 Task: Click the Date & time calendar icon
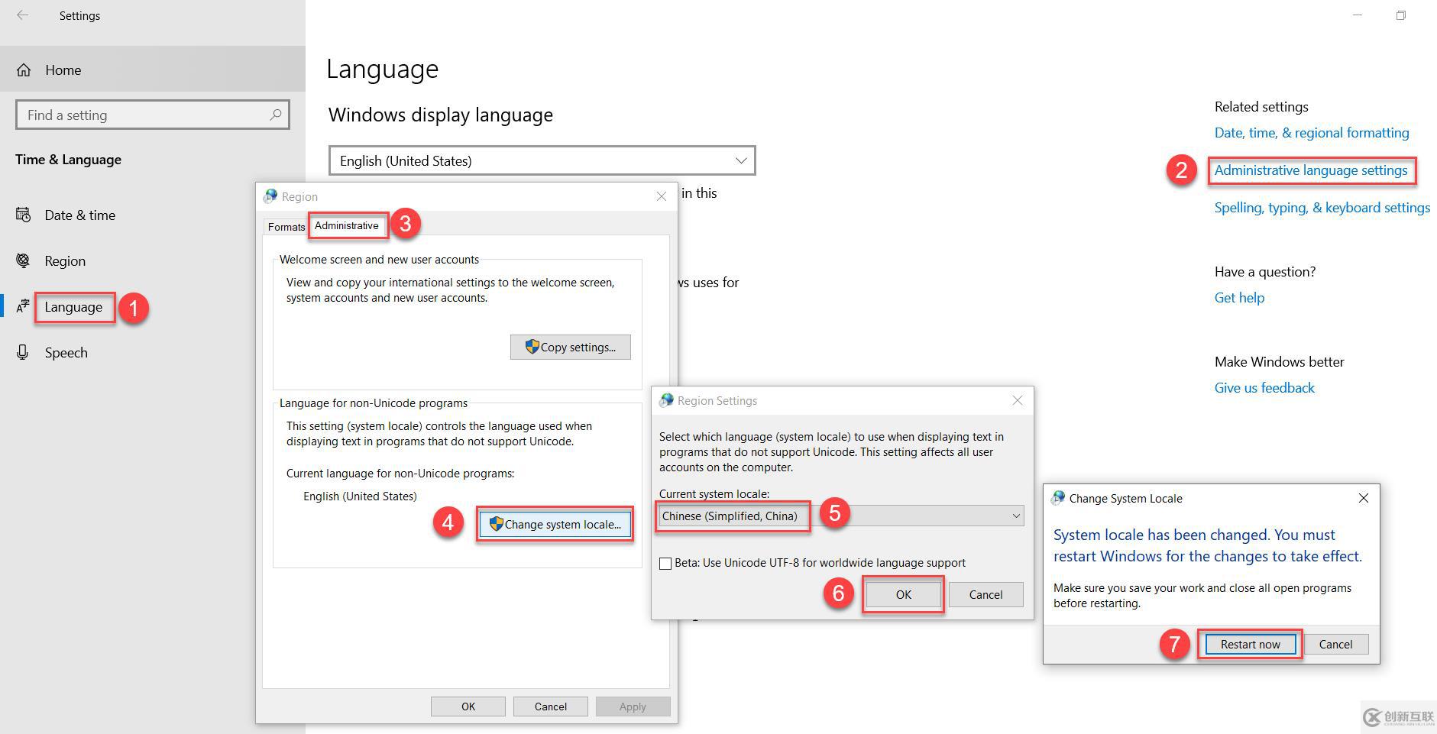(24, 215)
